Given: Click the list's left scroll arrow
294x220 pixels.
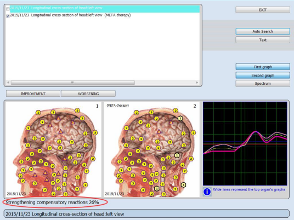Looking at the screenshot, I should tap(8, 83).
